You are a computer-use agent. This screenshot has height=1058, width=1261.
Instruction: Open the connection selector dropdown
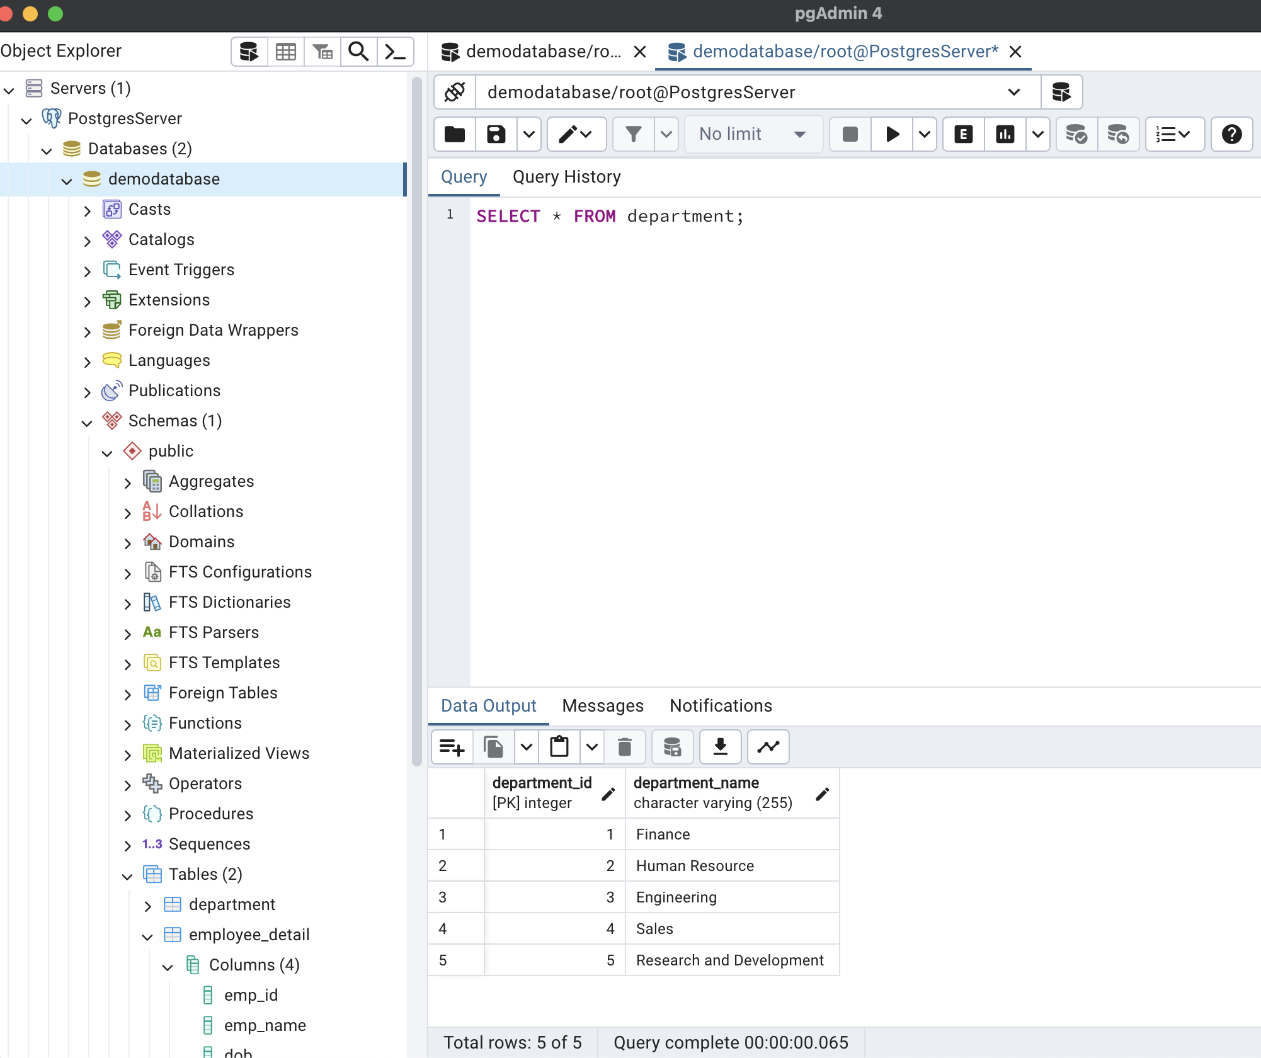(x=758, y=92)
